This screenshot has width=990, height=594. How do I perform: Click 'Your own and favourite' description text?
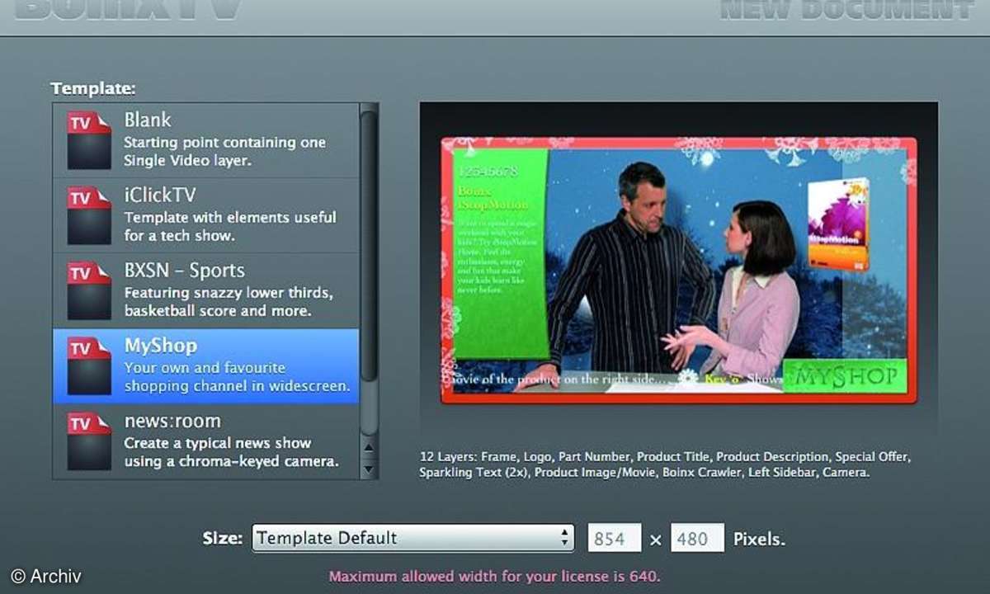point(205,368)
